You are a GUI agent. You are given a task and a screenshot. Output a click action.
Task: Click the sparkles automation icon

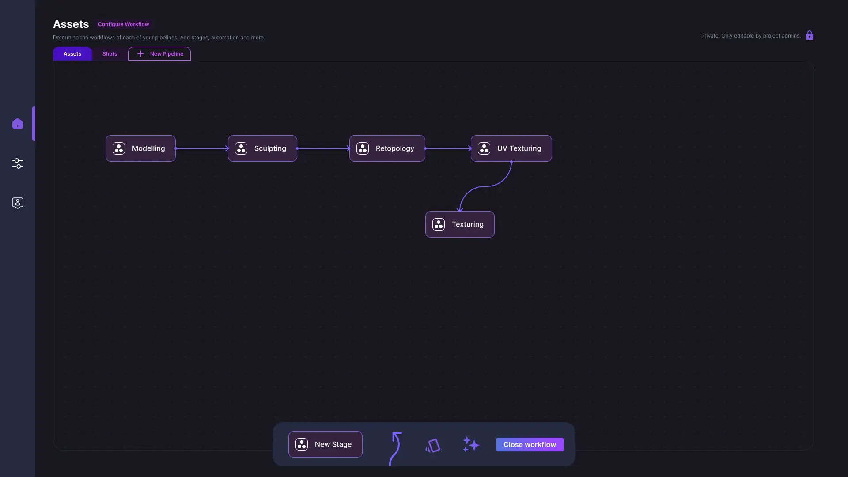pos(471,444)
